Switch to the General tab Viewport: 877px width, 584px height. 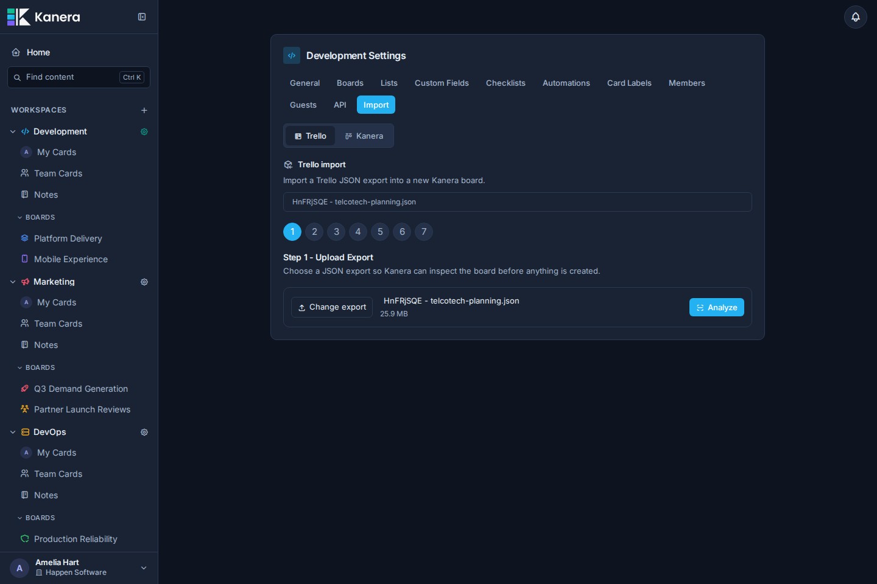pos(305,83)
